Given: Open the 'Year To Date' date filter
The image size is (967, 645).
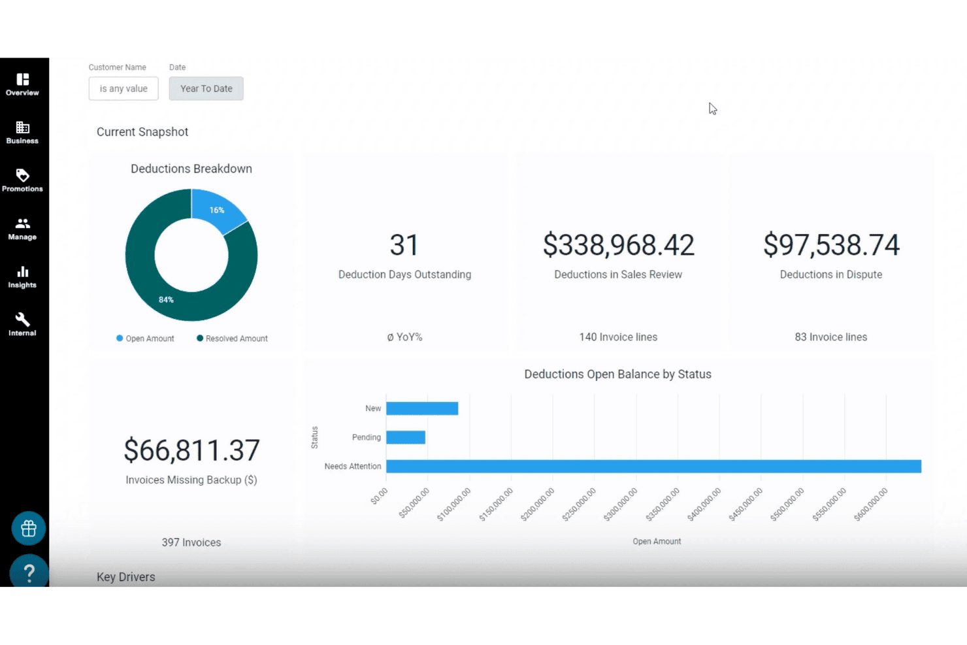Looking at the screenshot, I should click(x=206, y=89).
